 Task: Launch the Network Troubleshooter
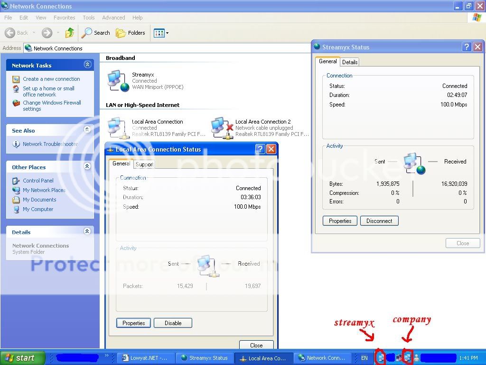[50, 144]
